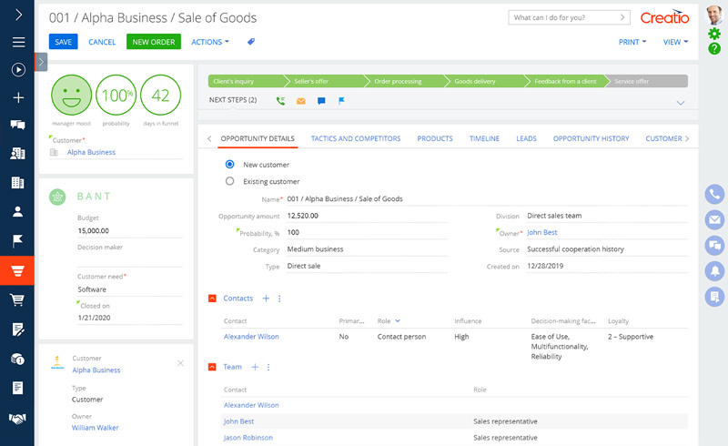Collapse the Contacts section
Viewport: 728px width, 446px height.
(x=213, y=299)
